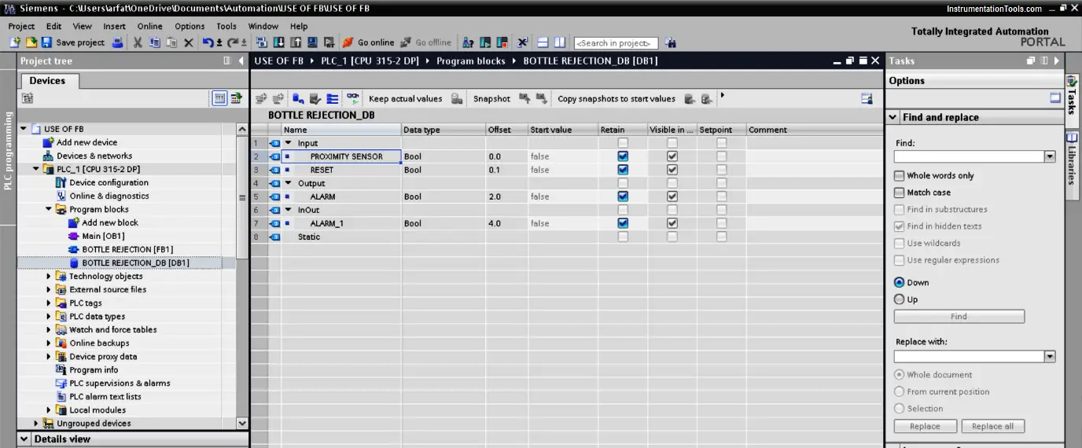Click the Replace all button
This screenshot has width=1082, height=448.
(992, 426)
